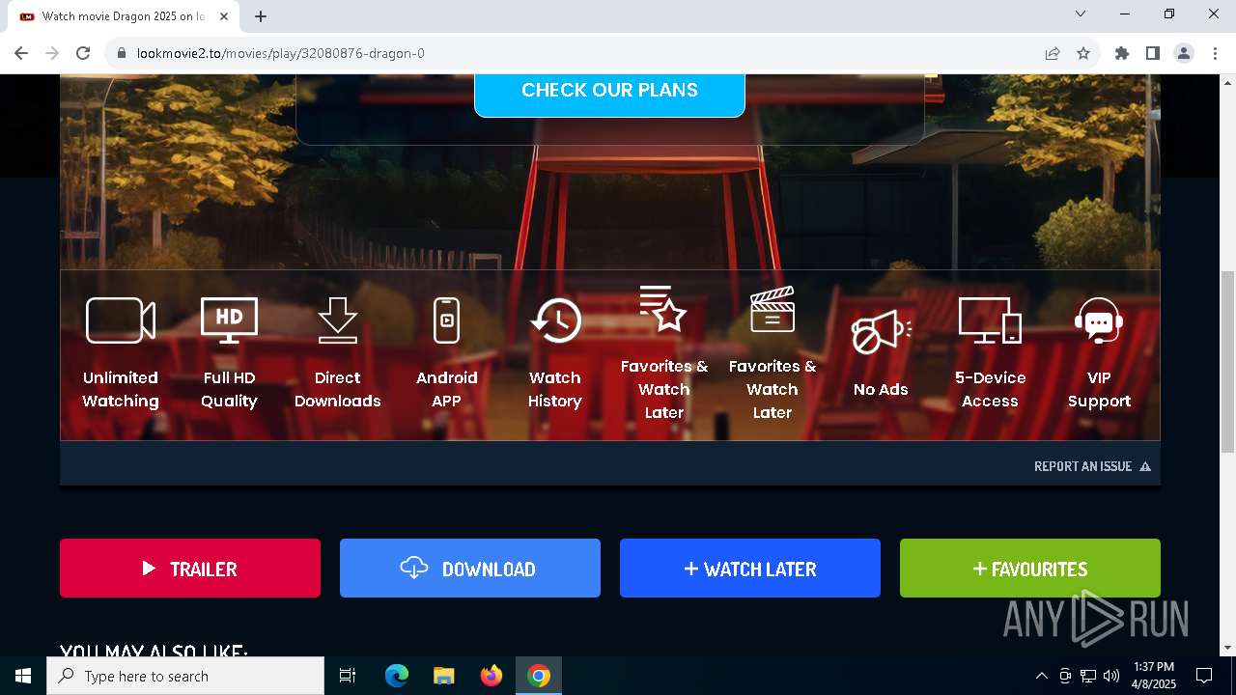Open Task View on the taskbar
Screen dimensions: 1236x695
point(348,676)
